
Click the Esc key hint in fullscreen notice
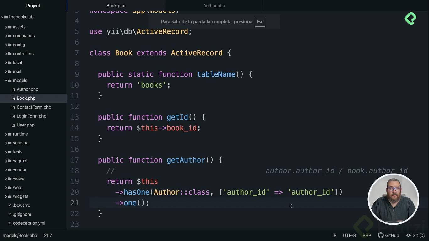(x=260, y=22)
